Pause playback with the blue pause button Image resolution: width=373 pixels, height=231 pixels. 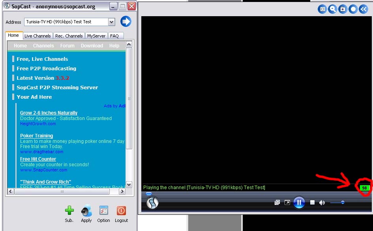coord(299,203)
